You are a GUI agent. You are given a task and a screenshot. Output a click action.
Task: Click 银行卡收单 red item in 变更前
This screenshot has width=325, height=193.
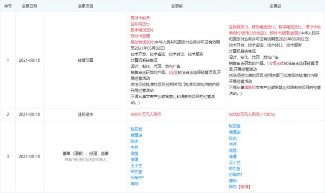(x=140, y=18)
